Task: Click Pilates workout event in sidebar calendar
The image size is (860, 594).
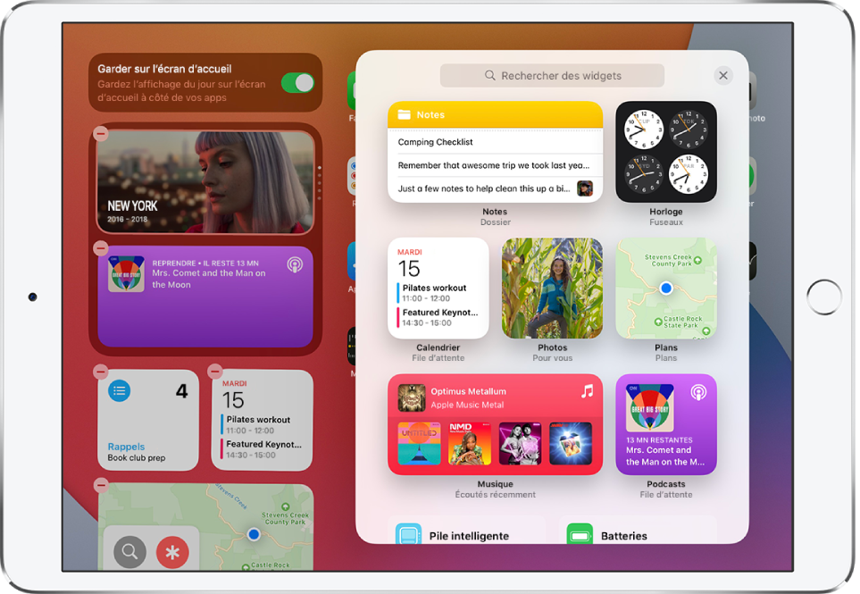Action: pyautogui.click(x=256, y=425)
